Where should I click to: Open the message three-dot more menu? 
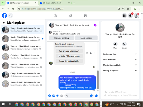94,53
